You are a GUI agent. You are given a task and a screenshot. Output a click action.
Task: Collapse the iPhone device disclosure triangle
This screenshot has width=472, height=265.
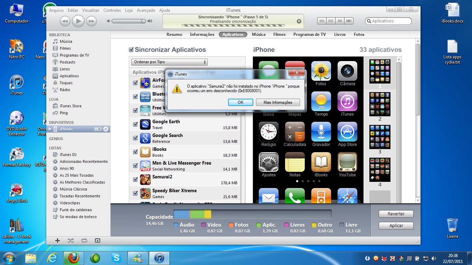(x=50, y=129)
